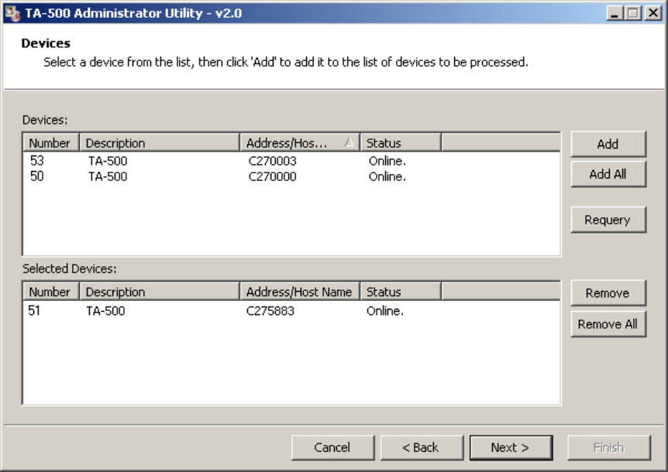Click TA-500 description in row 53
Screen dimensions: 668x472
tap(108, 161)
